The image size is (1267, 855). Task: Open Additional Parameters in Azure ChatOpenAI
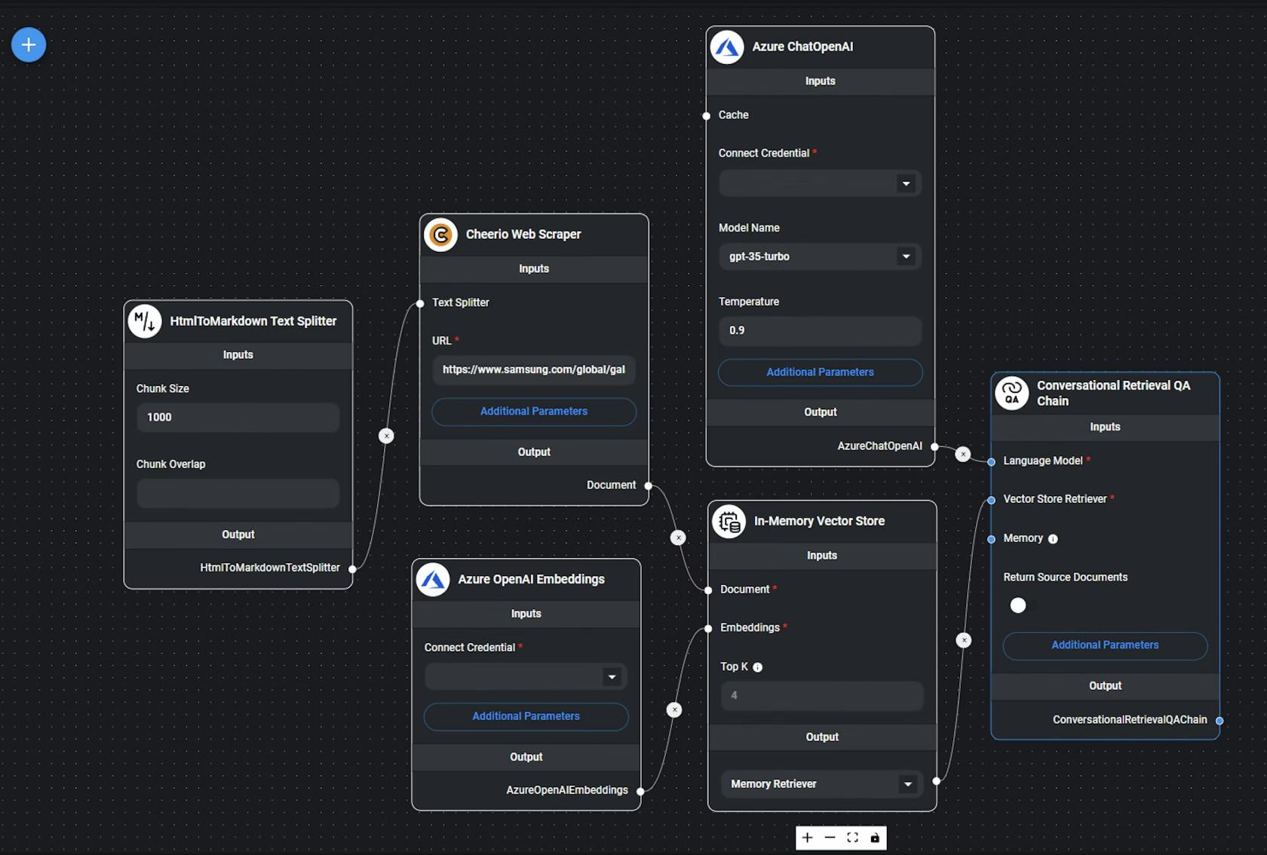click(x=820, y=372)
